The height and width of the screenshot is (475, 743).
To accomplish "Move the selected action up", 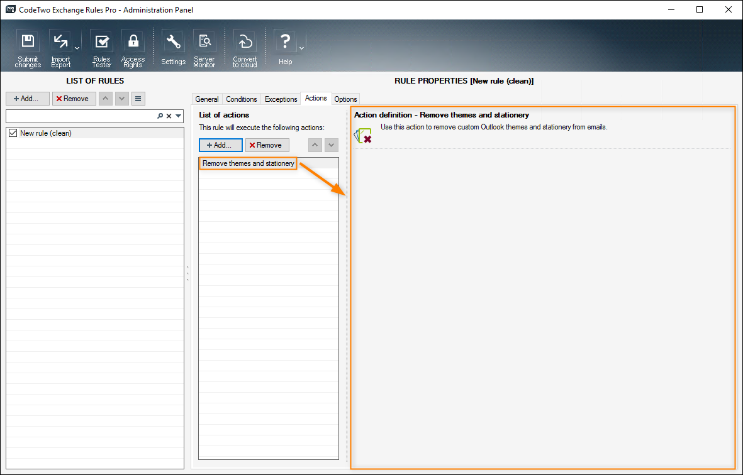I will [315, 145].
